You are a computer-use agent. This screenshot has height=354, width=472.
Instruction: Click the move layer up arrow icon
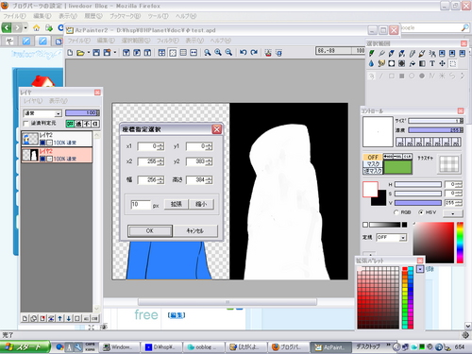tap(59, 318)
